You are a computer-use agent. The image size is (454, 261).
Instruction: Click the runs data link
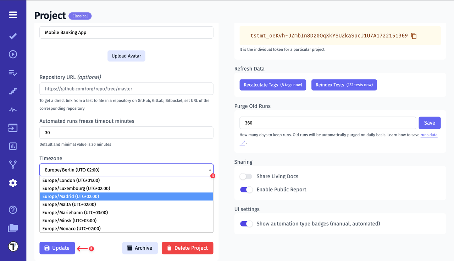429,135
